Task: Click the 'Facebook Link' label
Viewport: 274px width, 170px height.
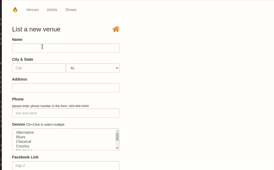Action: click(x=25, y=157)
